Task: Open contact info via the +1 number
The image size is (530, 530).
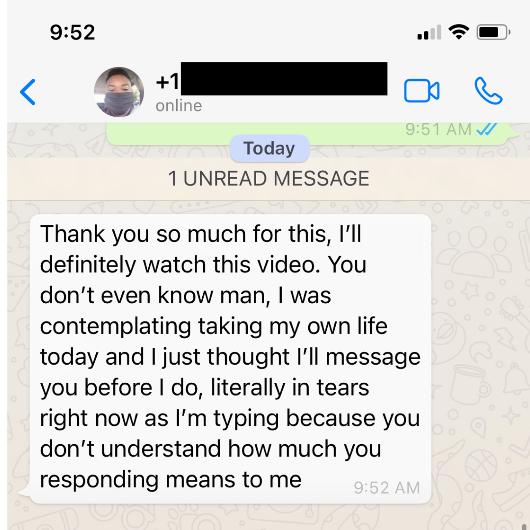Action: click(167, 81)
